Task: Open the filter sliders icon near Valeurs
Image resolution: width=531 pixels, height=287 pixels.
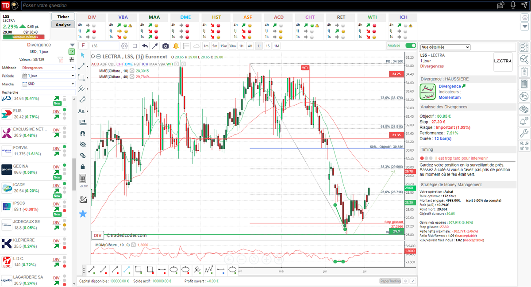Action: [72, 59]
